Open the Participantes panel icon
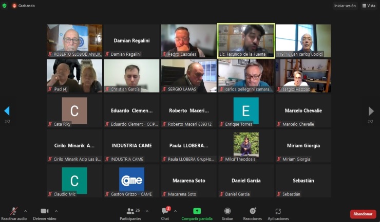 click(x=130, y=211)
